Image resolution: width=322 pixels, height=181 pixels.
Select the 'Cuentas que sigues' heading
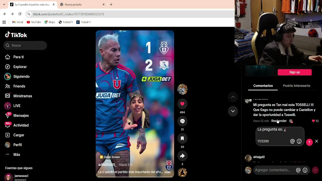click(x=19, y=168)
